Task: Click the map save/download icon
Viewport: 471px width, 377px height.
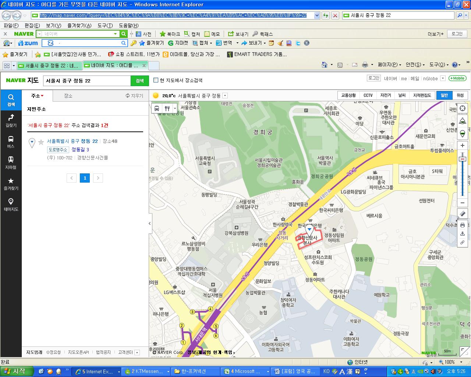Action: [463, 234]
